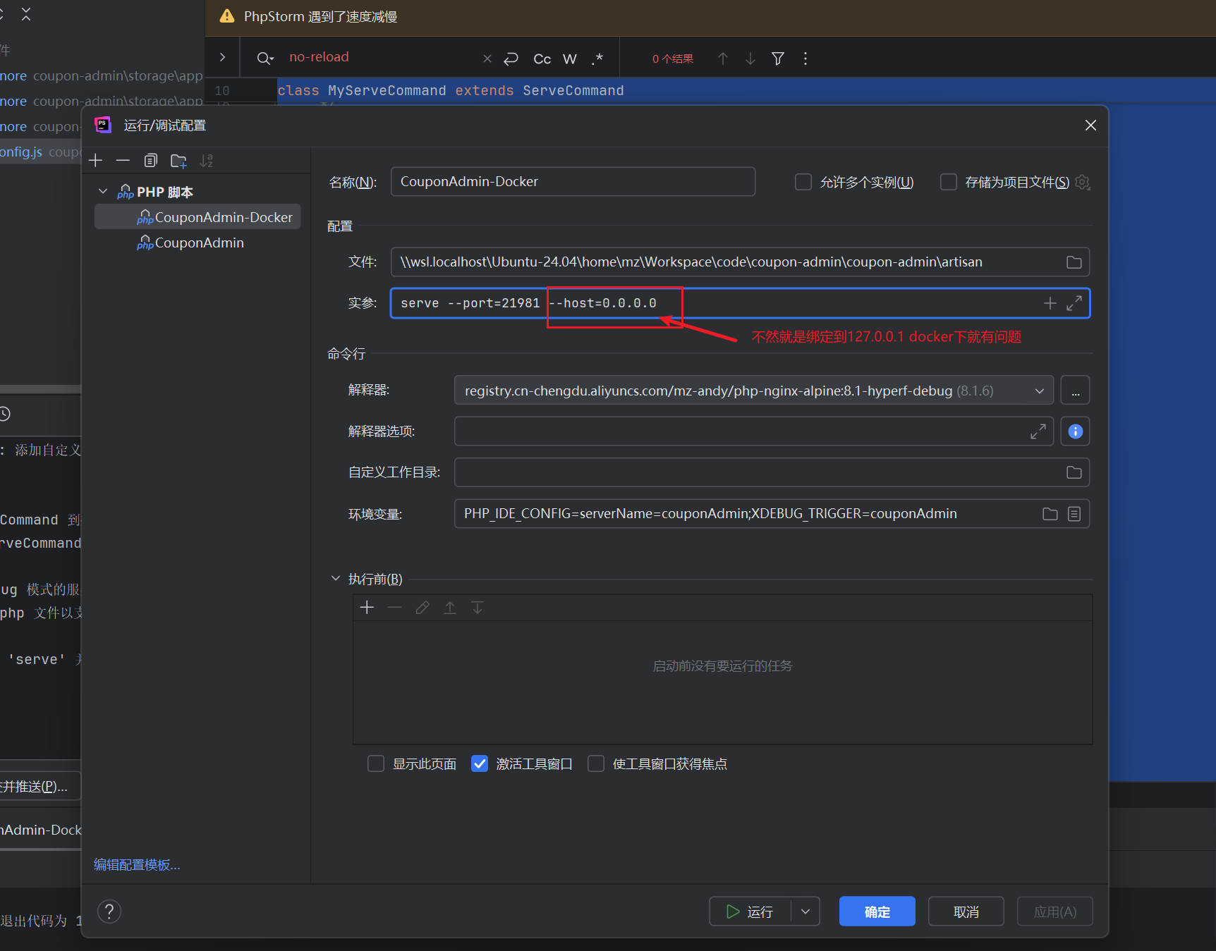Go to next search occurrence
Image resolution: width=1216 pixels, height=951 pixels.
[x=750, y=59]
